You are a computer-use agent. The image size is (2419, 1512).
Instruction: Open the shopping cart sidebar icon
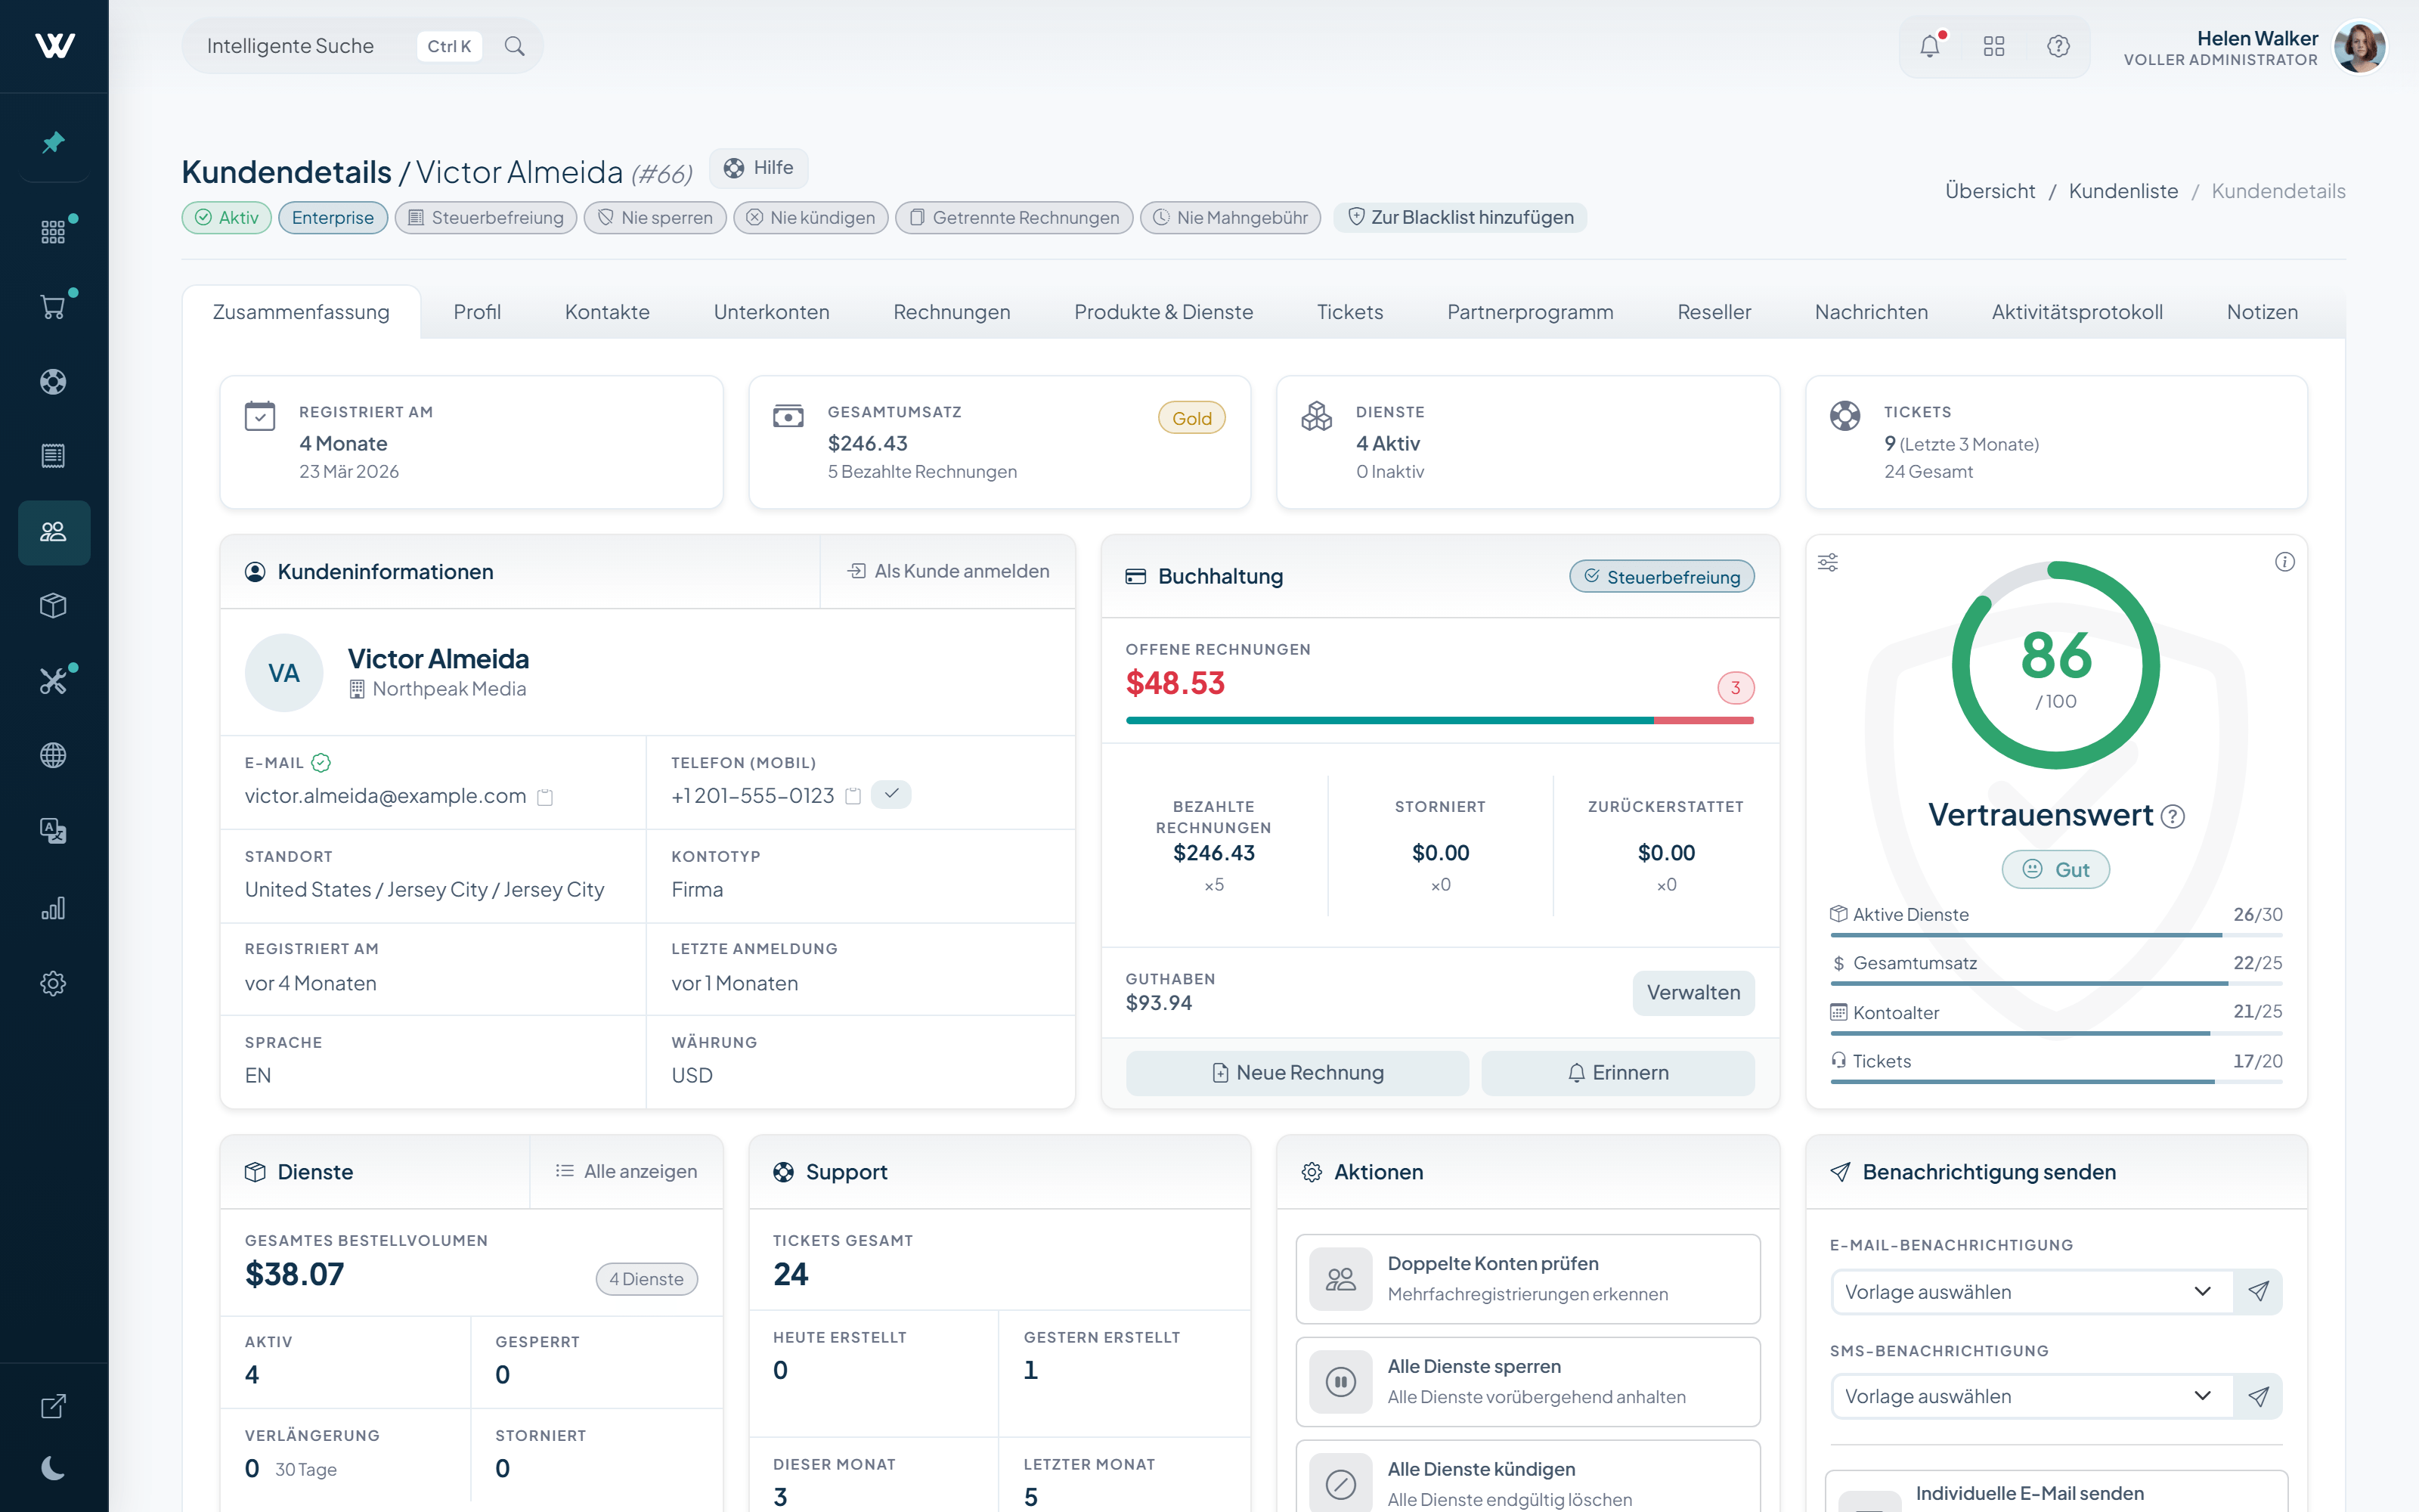click(x=54, y=307)
